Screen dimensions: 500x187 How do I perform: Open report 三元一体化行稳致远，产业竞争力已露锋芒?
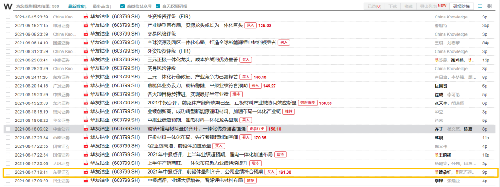click(193, 77)
